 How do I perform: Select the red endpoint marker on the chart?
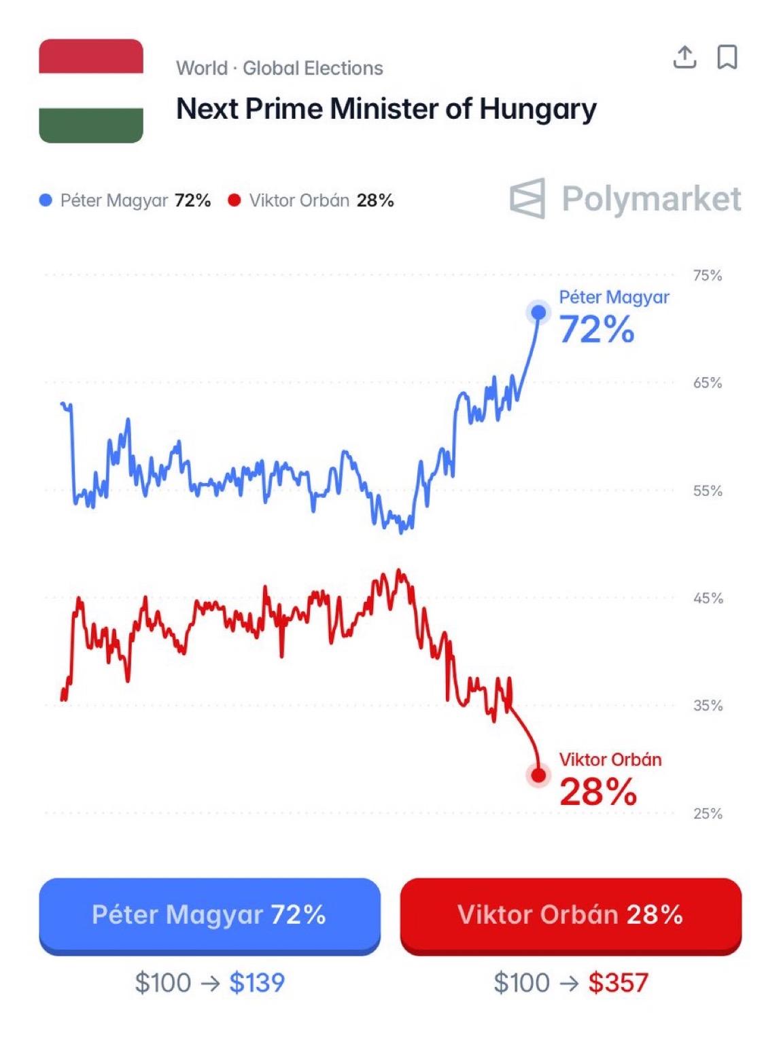[x=538, y=774]
